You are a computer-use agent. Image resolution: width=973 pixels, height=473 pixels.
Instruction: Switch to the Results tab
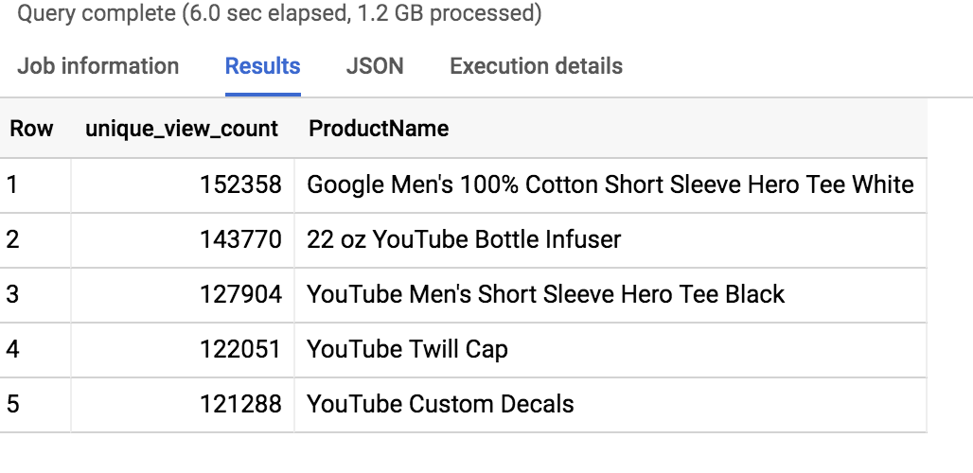point(262,66)
